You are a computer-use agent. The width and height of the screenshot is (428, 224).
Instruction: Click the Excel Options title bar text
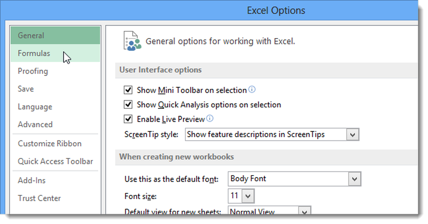click(276, 10)
